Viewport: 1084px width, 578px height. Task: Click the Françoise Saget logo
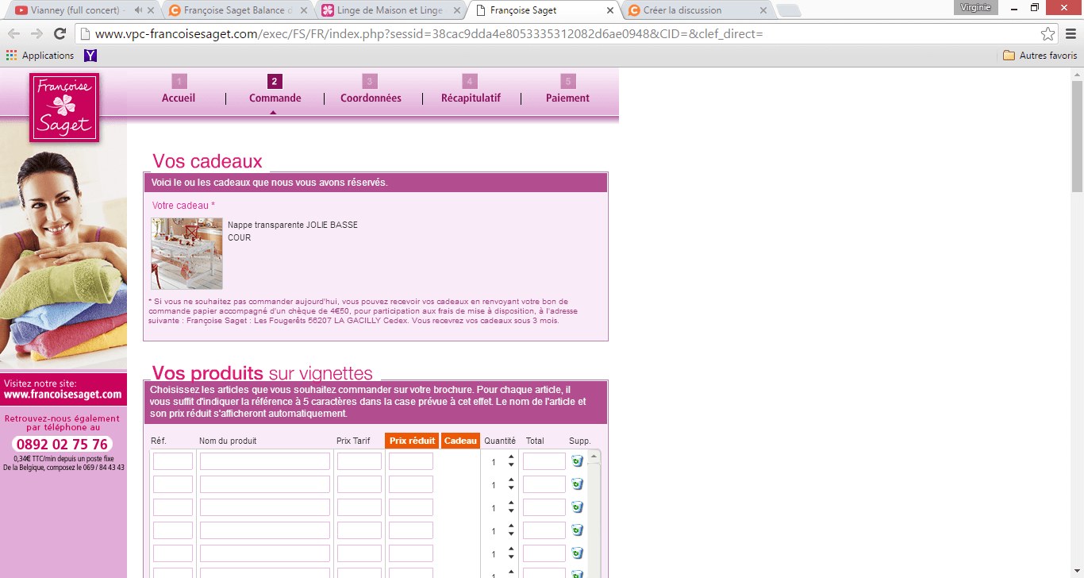[64, 107]
